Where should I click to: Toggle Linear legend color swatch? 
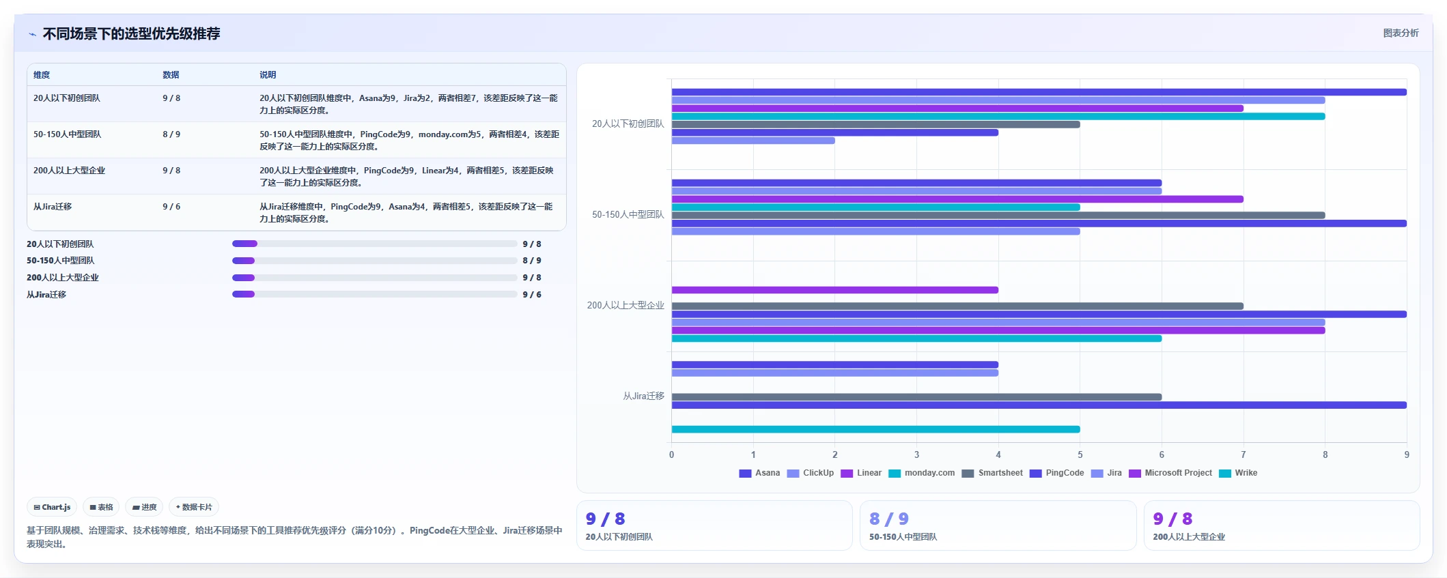(847, 474)
